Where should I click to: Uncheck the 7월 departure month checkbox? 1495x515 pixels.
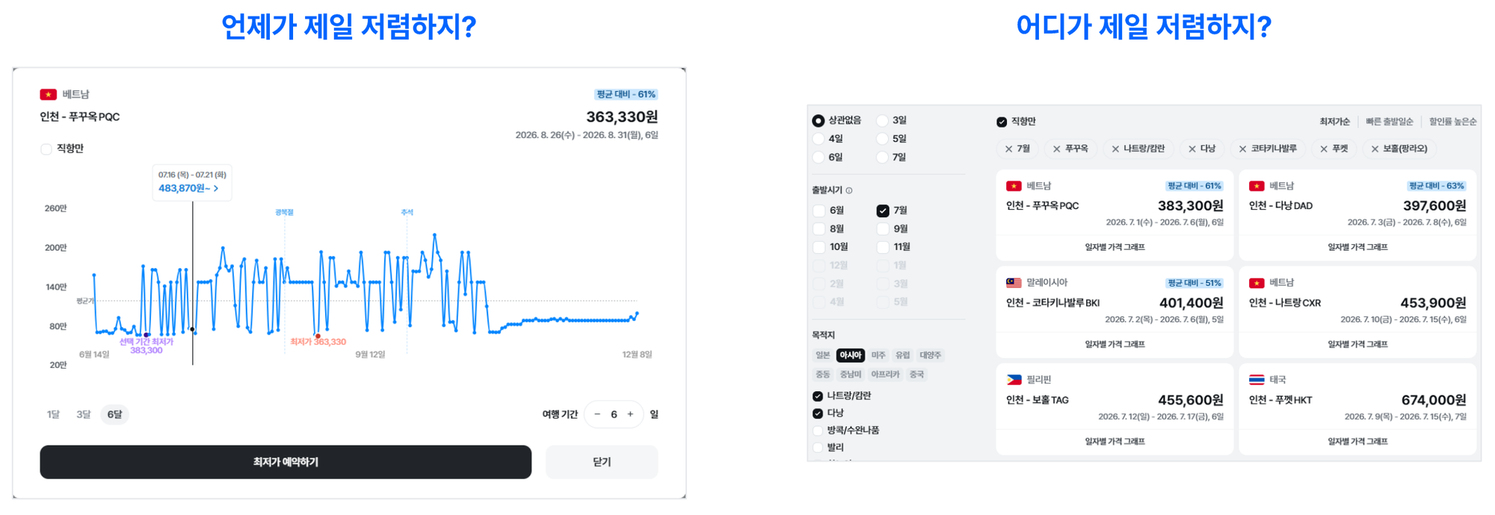[x=883, y=210]
